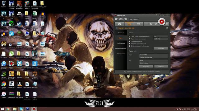Open Bandicam desktop shortcut
Screen dimensions: 199x111
coord(12,65)
